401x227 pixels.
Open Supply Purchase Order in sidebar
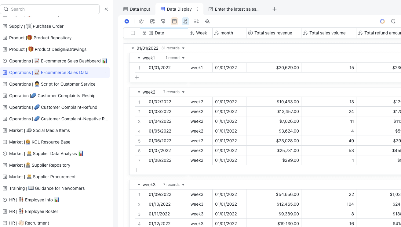coord(55,26)
